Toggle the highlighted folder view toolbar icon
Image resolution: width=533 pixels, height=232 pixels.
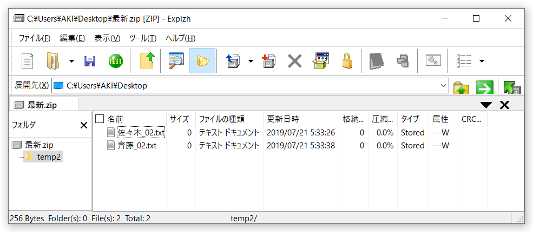[x=202, y=61]
